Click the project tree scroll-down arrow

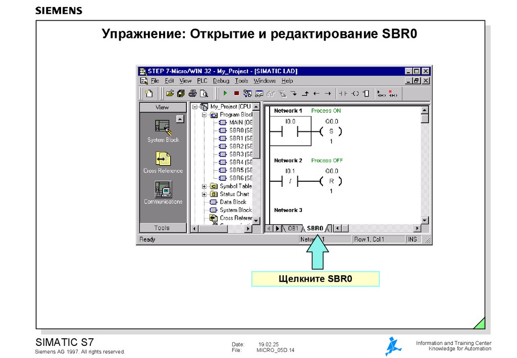(256, 221)
